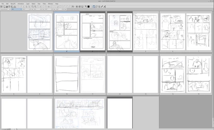Select page 7 thumbnail
214x130 pixels.
(199, 32)
